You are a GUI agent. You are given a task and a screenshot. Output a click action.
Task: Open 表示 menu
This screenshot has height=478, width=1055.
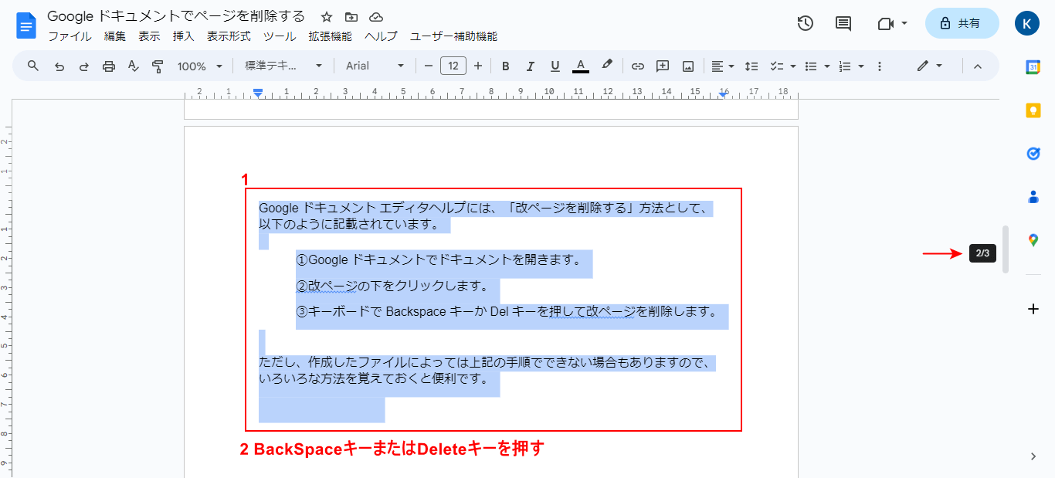point(149,36)
